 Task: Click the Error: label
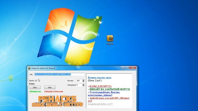click(x=32, y=84)
